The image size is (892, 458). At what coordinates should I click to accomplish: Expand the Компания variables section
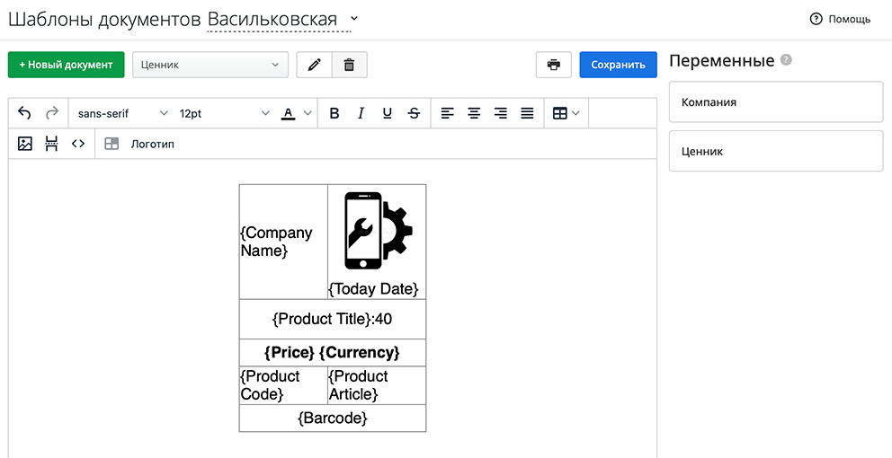[776, 102]
